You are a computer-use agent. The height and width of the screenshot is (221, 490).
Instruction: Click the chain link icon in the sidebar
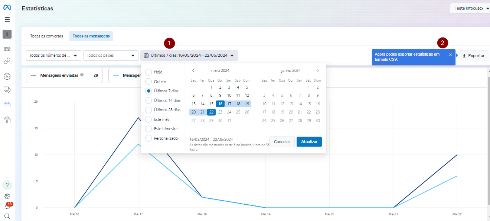tap(7, 61)
